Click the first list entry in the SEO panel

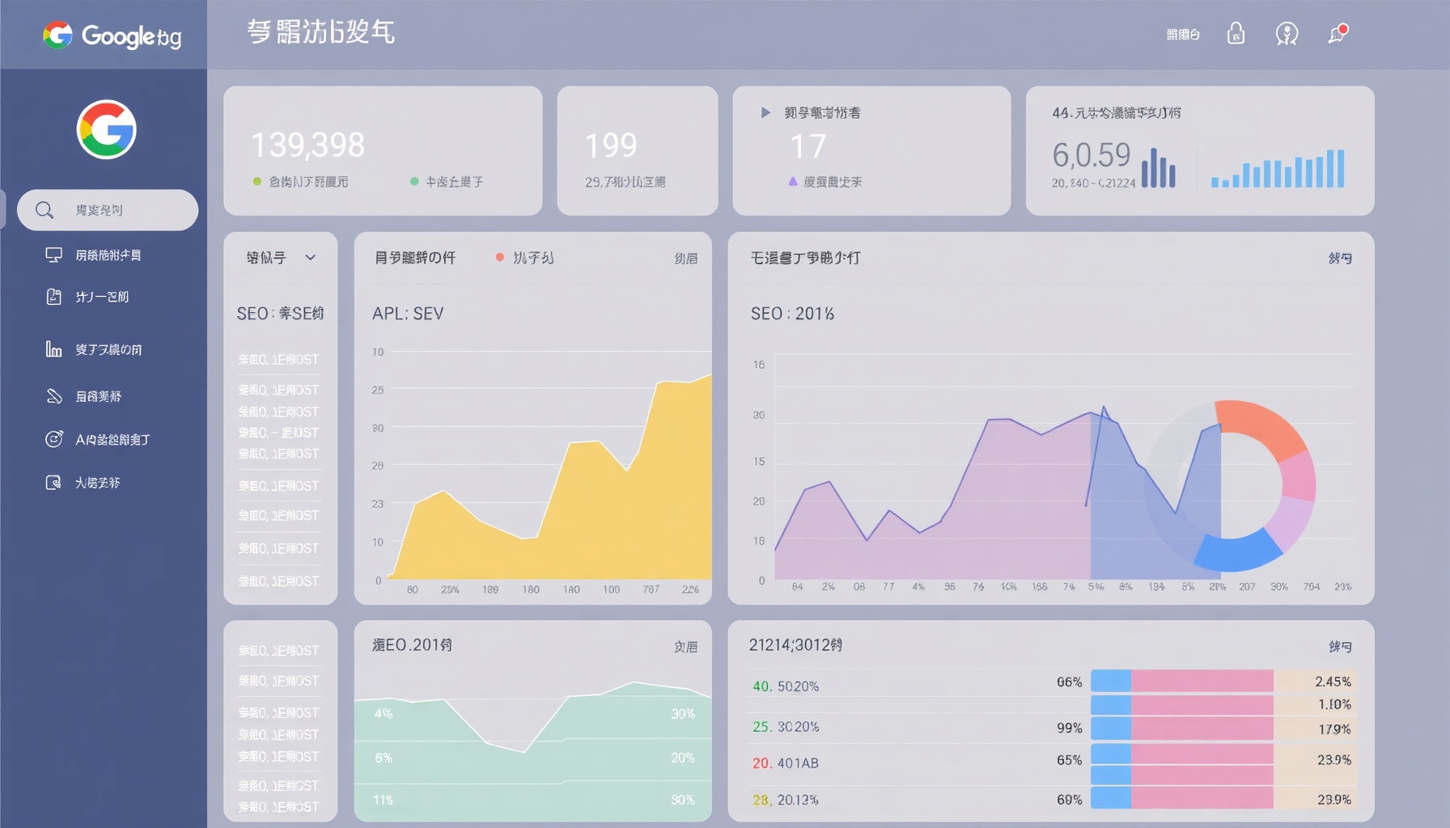point(279,357)
